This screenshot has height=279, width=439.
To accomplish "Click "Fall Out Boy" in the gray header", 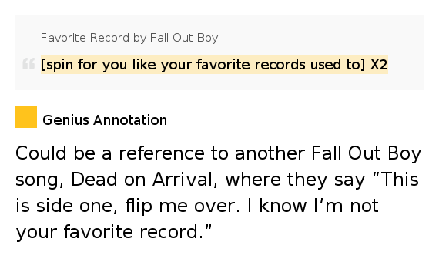I will click(184, 38).
